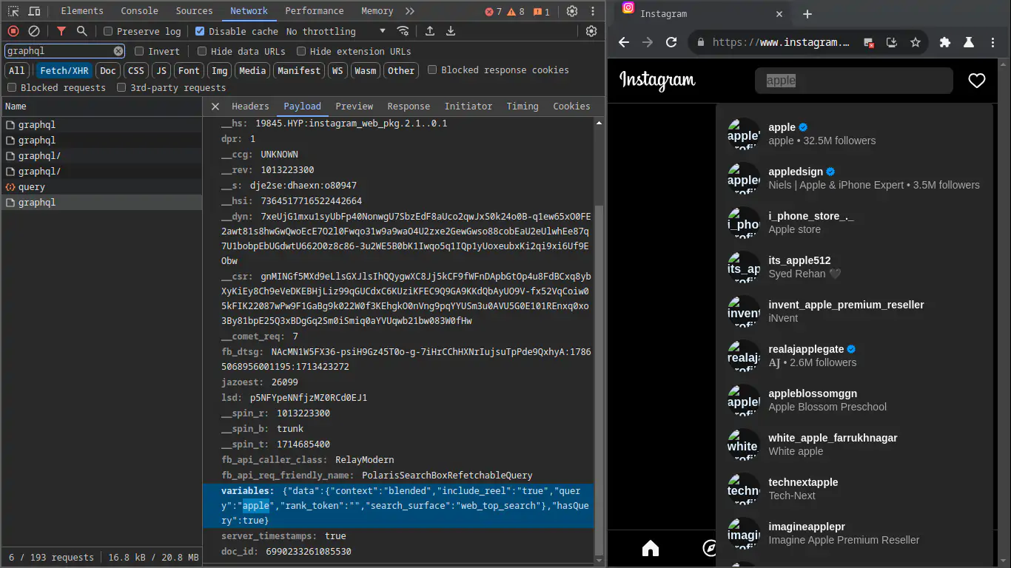Click the Name column header
Screen dimensions: 1011x568
[x=101, y=106]
